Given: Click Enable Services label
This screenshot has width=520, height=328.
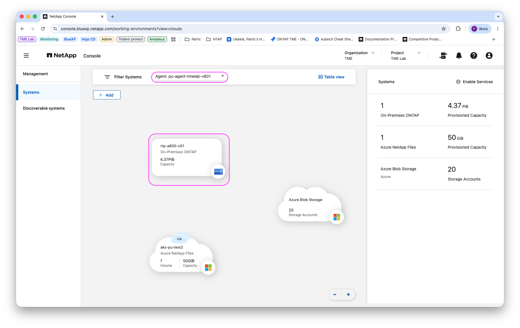Looking at the screenshot, I should pyautogui.click(x=478, y=82).
